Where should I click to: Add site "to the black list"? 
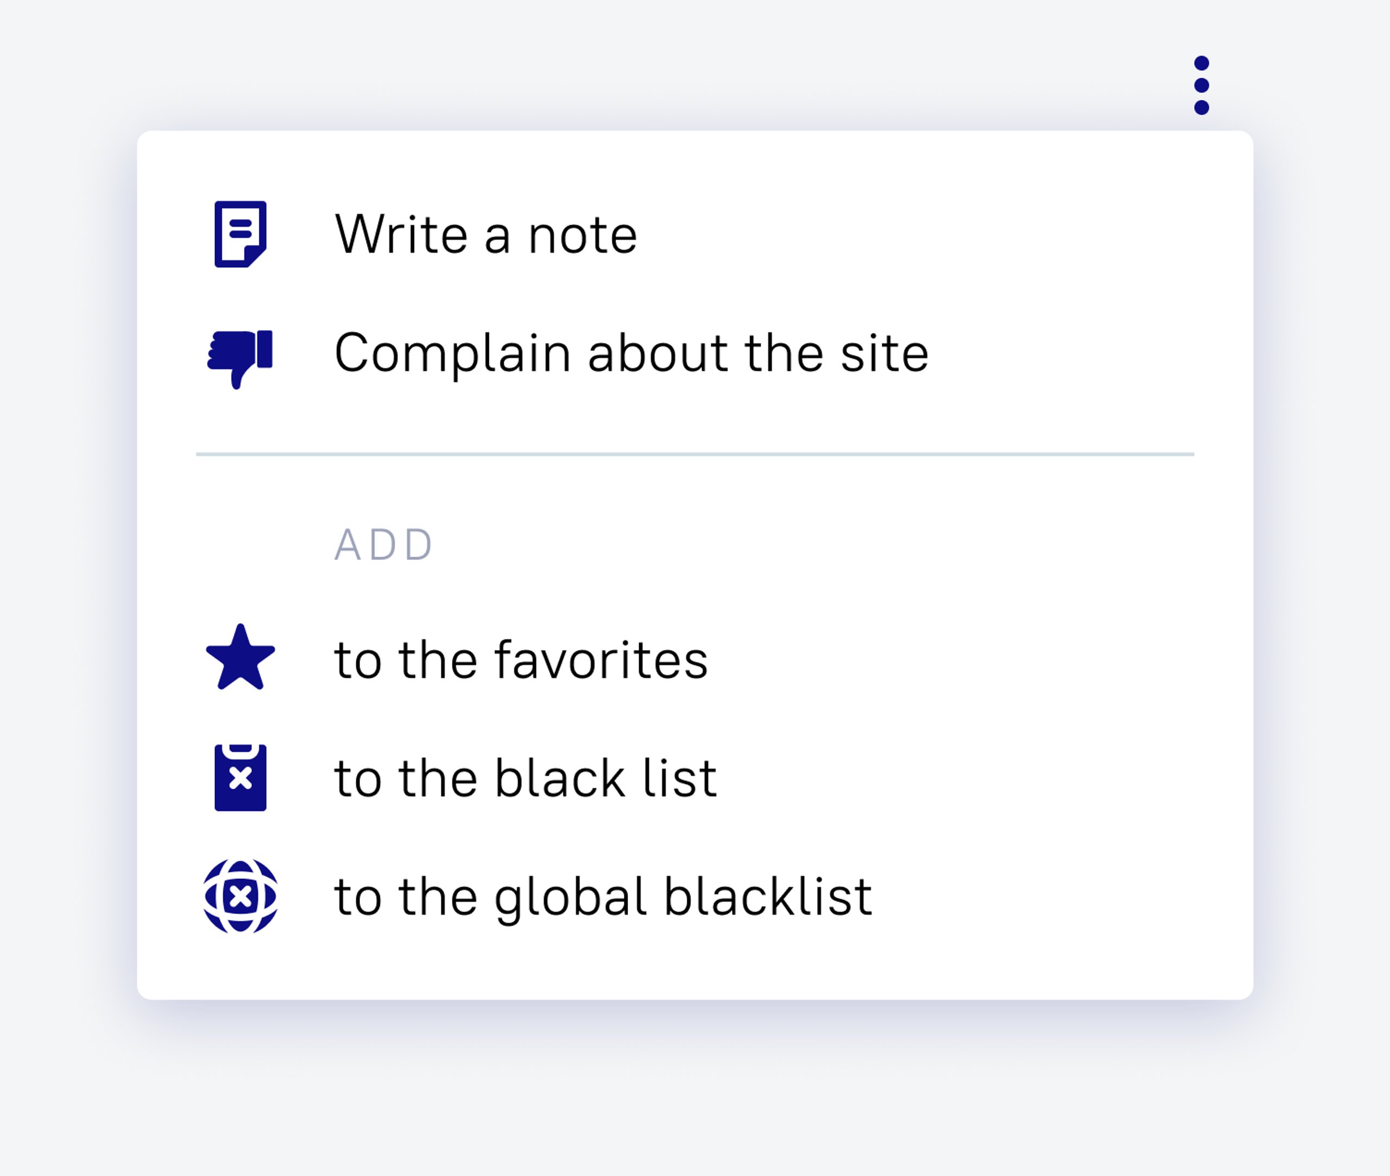695,778
